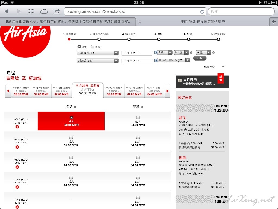Switch to the E旅行 browser tab
Image resolution: width=278 pixels, height=209 pixels.
(x=68, y=22)
